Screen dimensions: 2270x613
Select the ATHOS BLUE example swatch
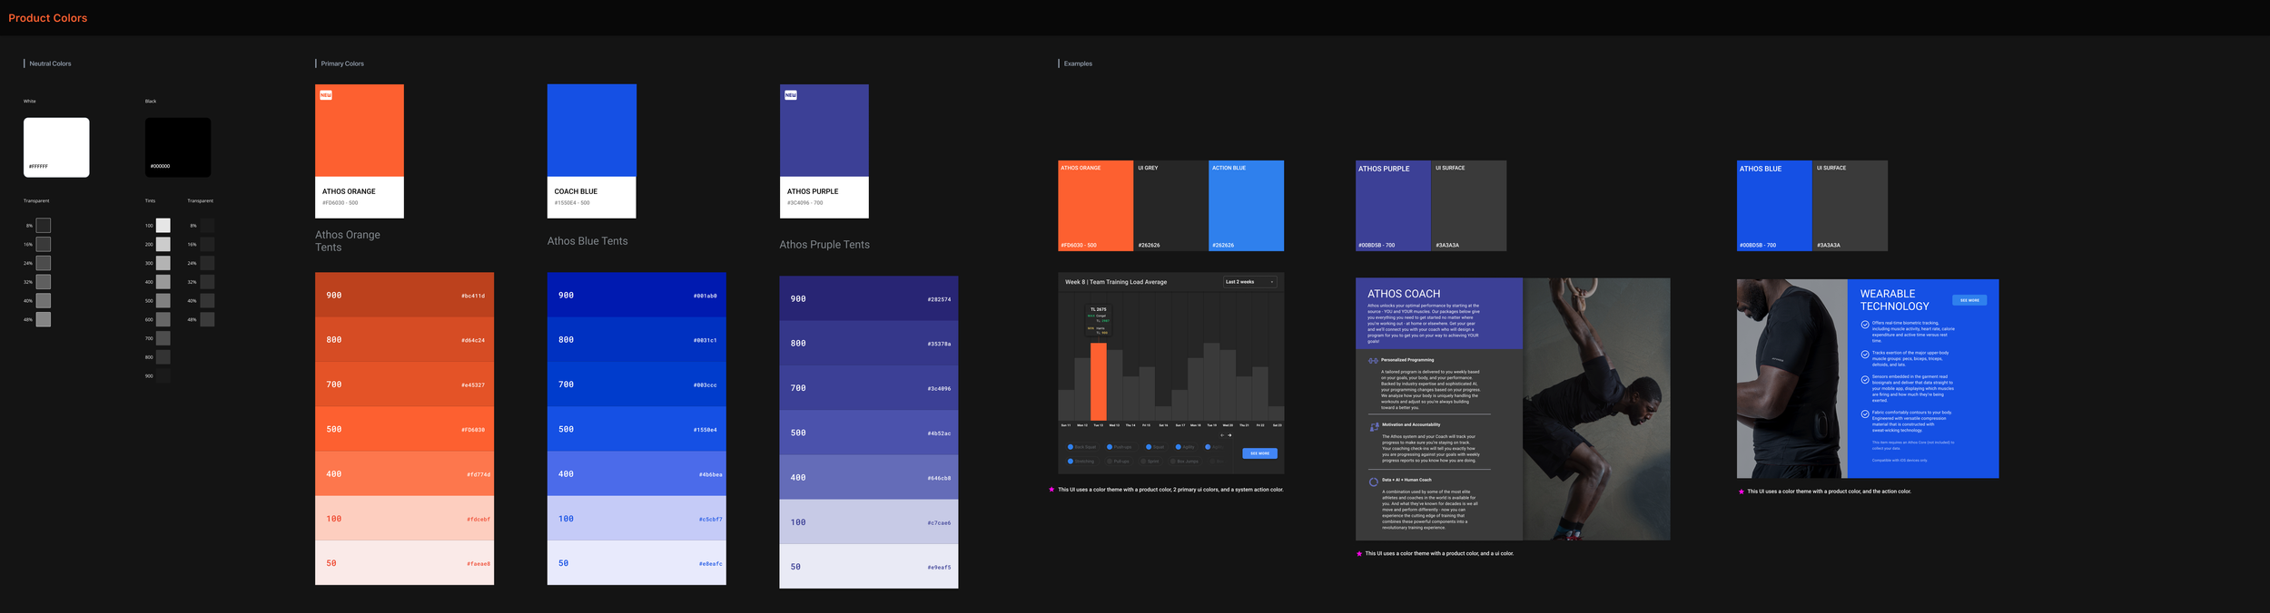tap(1774, 206)
